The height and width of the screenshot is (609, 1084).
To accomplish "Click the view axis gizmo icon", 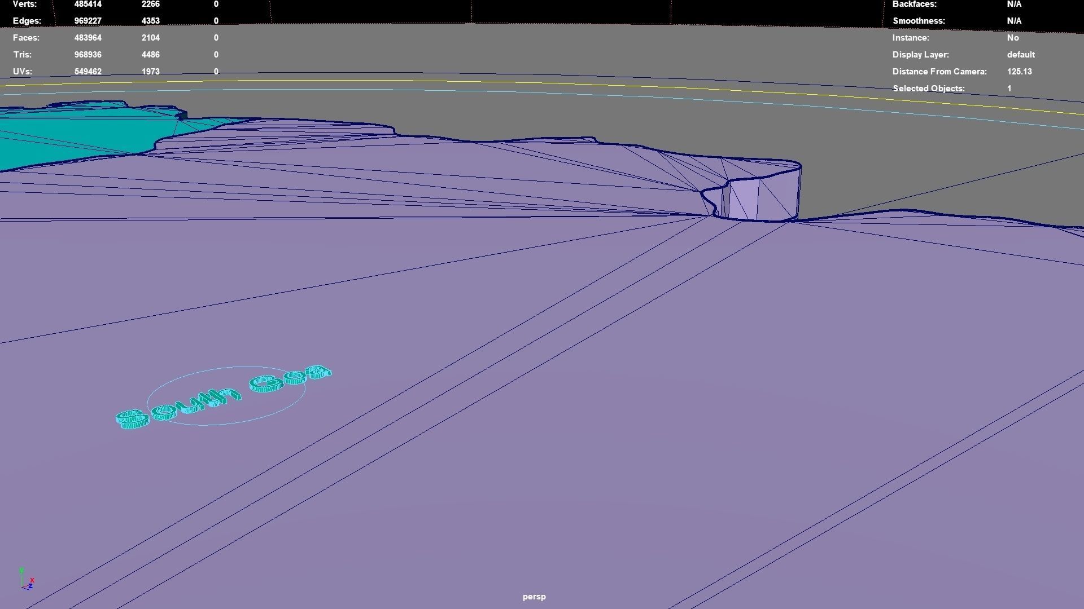I will [x=27, y=579].
